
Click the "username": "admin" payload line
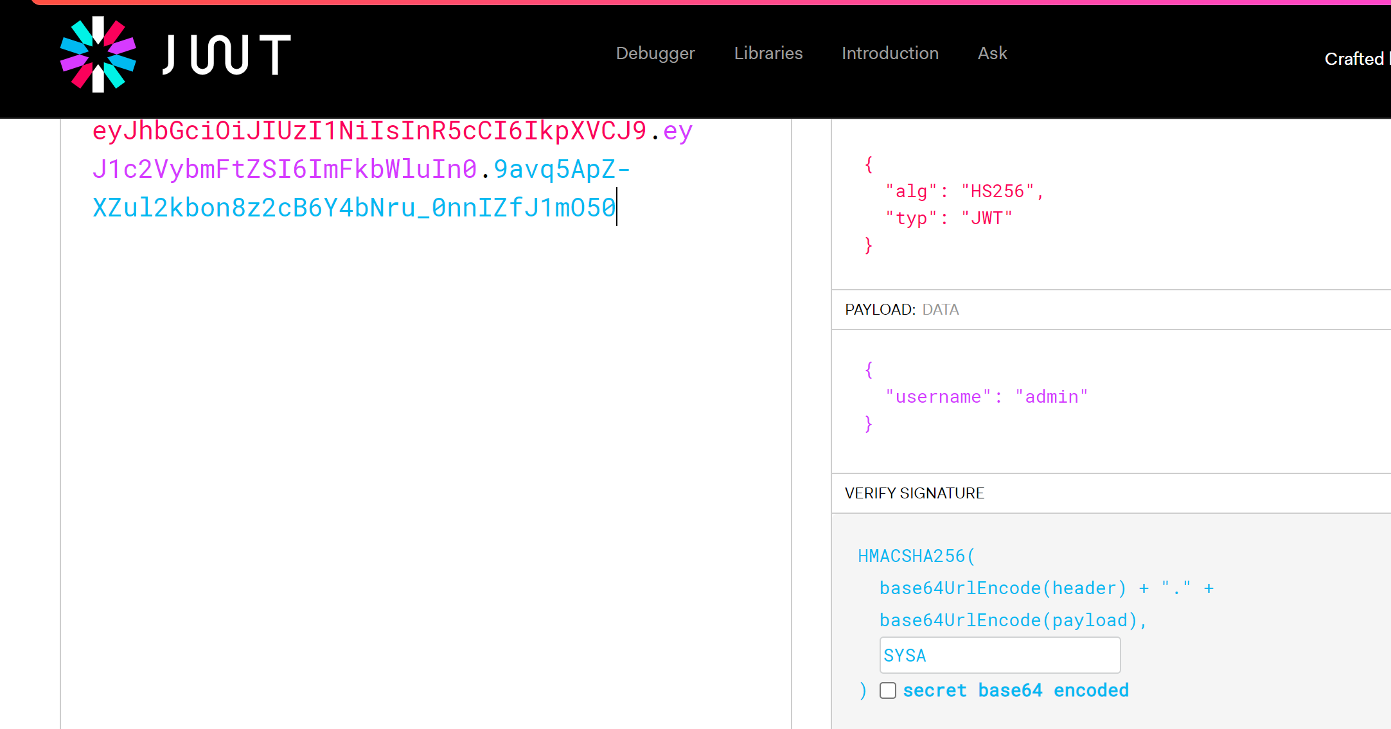coord(986,397)
